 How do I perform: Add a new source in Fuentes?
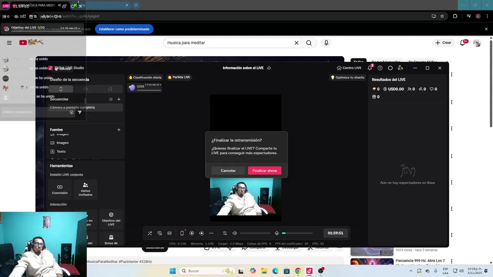(119, 130)
